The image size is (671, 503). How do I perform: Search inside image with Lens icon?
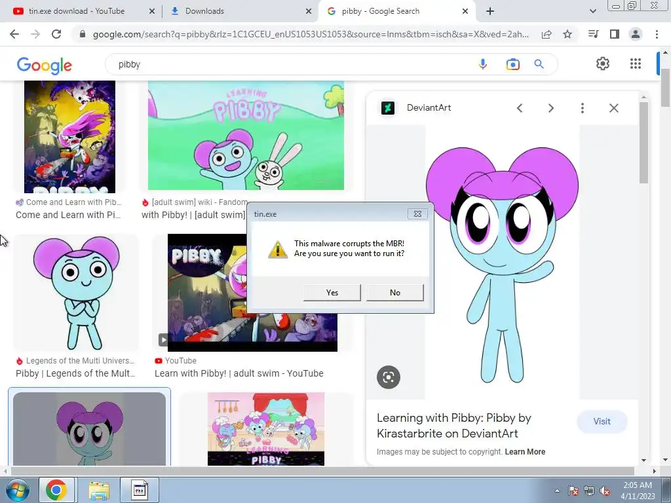click(389, 377)
